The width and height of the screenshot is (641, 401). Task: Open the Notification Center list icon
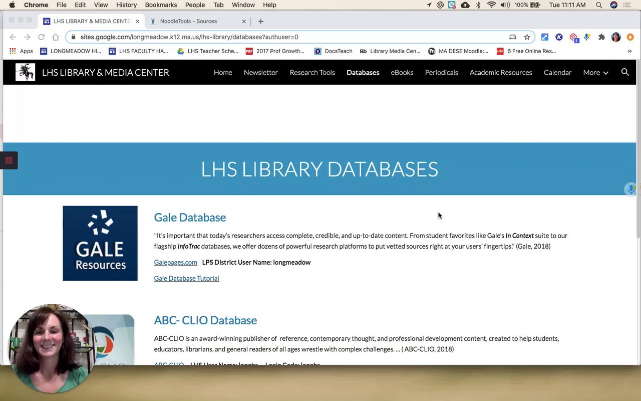(x=627, y=5)
